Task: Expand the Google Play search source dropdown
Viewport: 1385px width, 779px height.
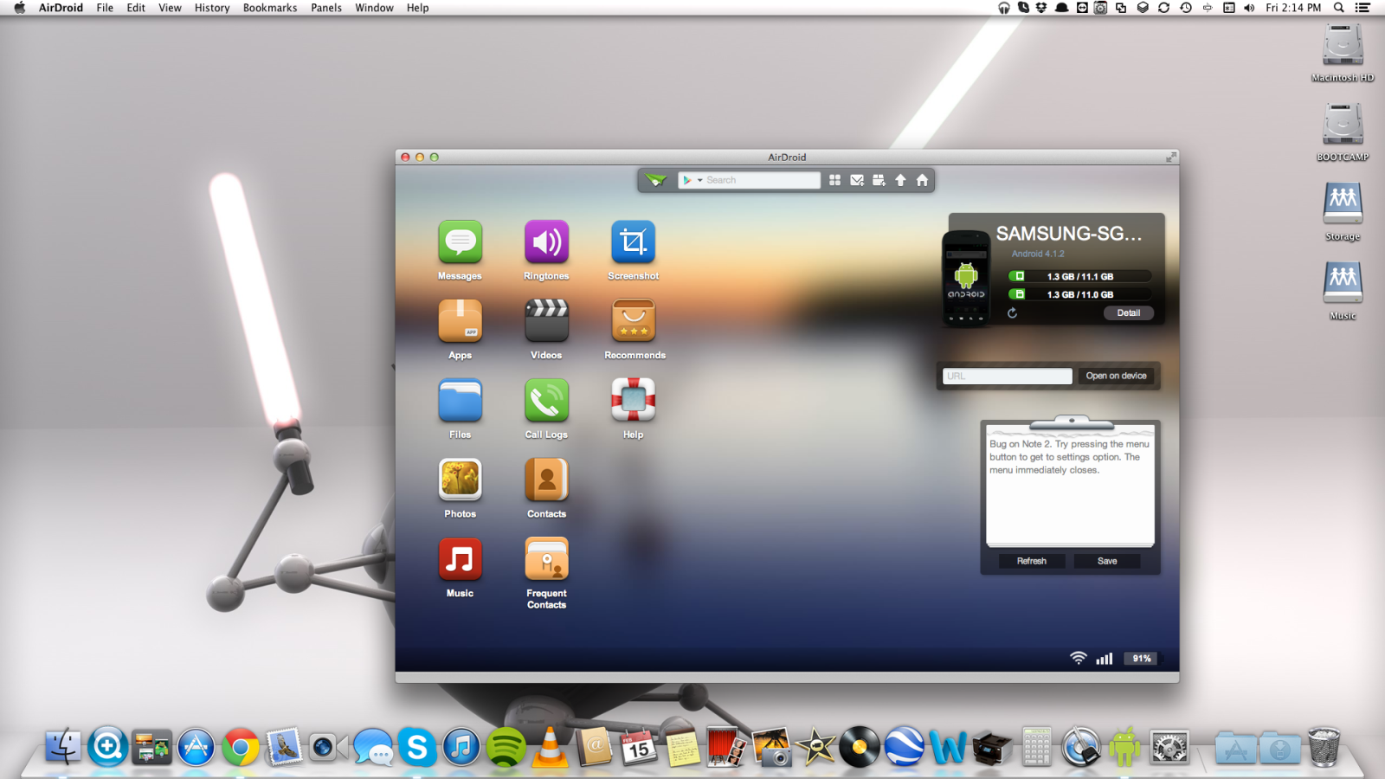Action: (x=692, y=180)
